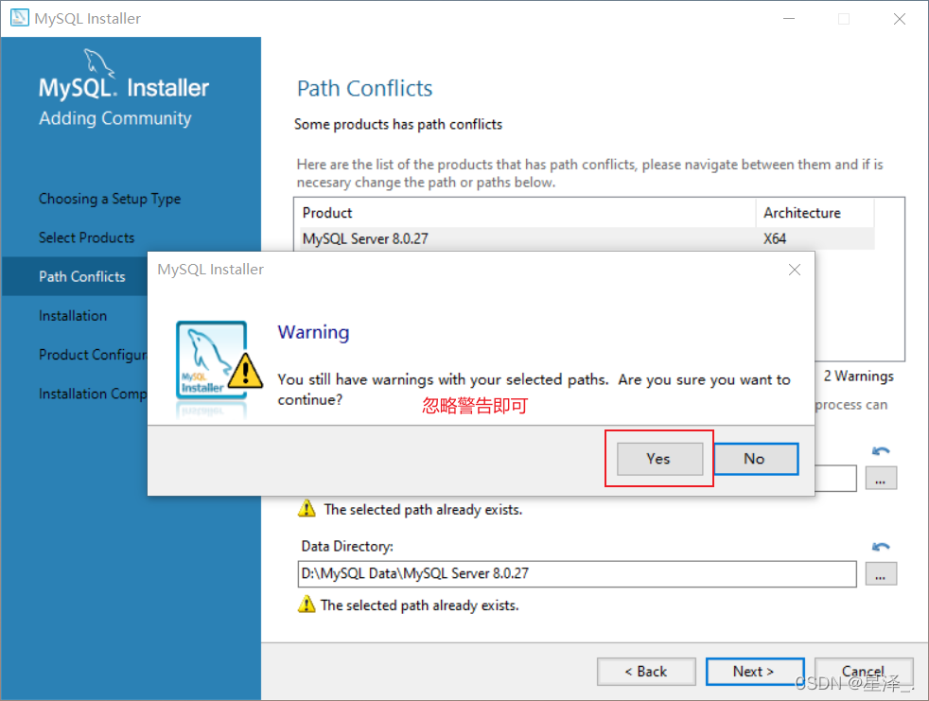
Task: Browse for Data Directory with ellipsis button
Action: [x=881, y=574]
